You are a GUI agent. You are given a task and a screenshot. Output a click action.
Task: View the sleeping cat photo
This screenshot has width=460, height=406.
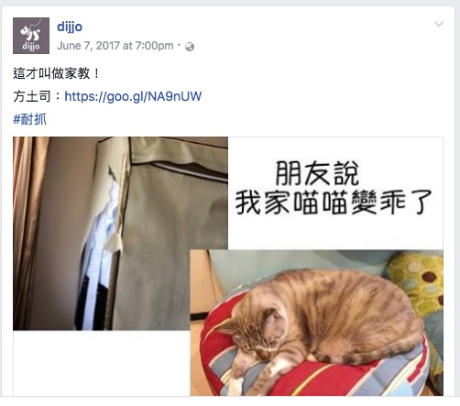316,323
